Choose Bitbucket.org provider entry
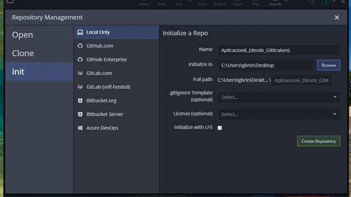 click(116, 101)
